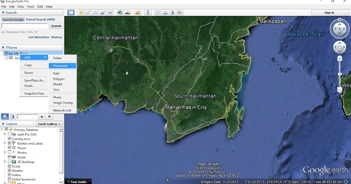Screen dimensions: 351x184
Task: Click the View in Google Maps icon
Action: coord(180,13)
